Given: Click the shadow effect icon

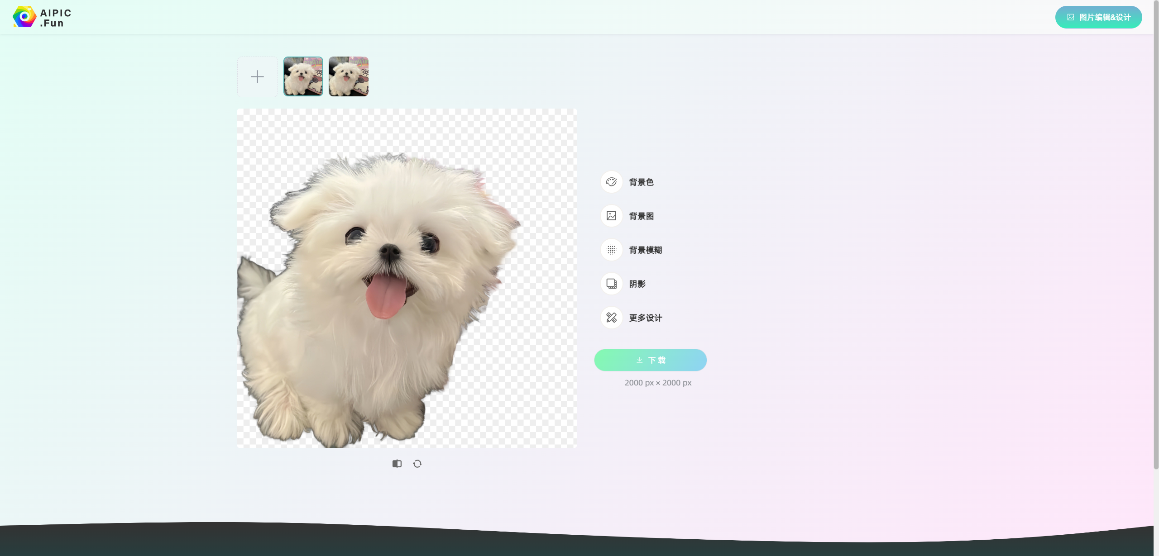Looking at the screenshot, I should pyautogui.click(x=611, y=284).
